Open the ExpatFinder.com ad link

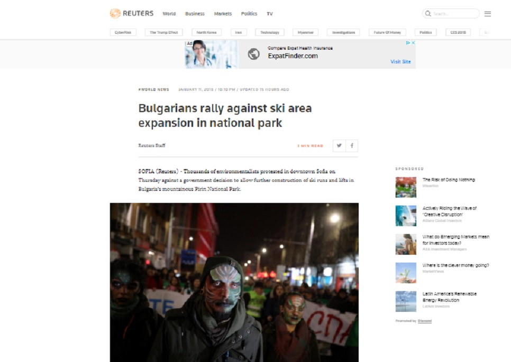293,56
